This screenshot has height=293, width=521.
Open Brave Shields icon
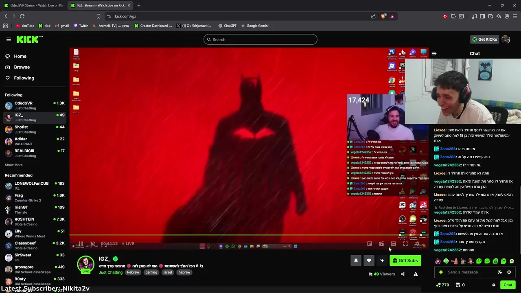[x=383, y=16]
